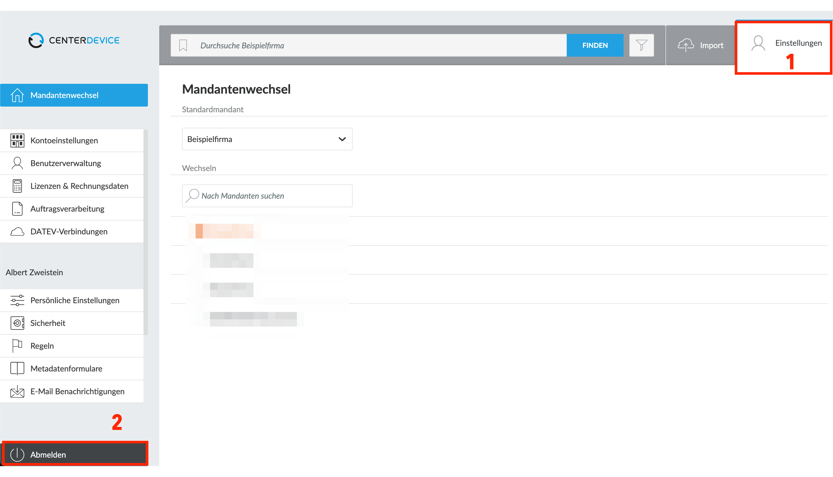Open the Sicherheit settings
Screen dimensions: 833x477
(x=72, y=323)
